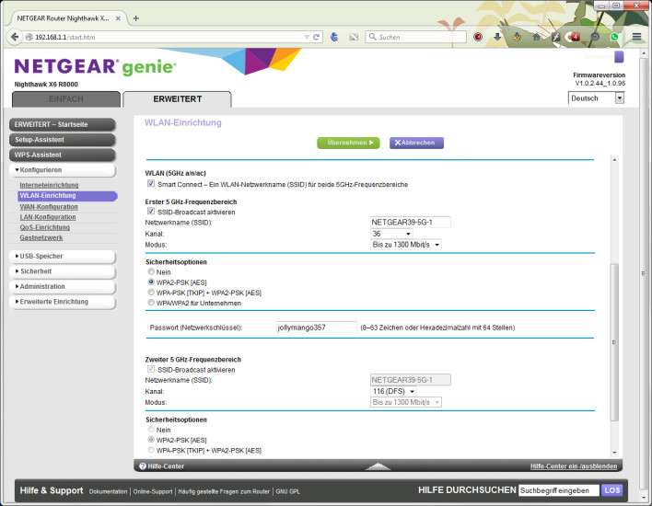Image resolution: width=652 pixels, height=506 pixels.
Task: Open the Firefox hamburger menu
Action: coord(636,37)
